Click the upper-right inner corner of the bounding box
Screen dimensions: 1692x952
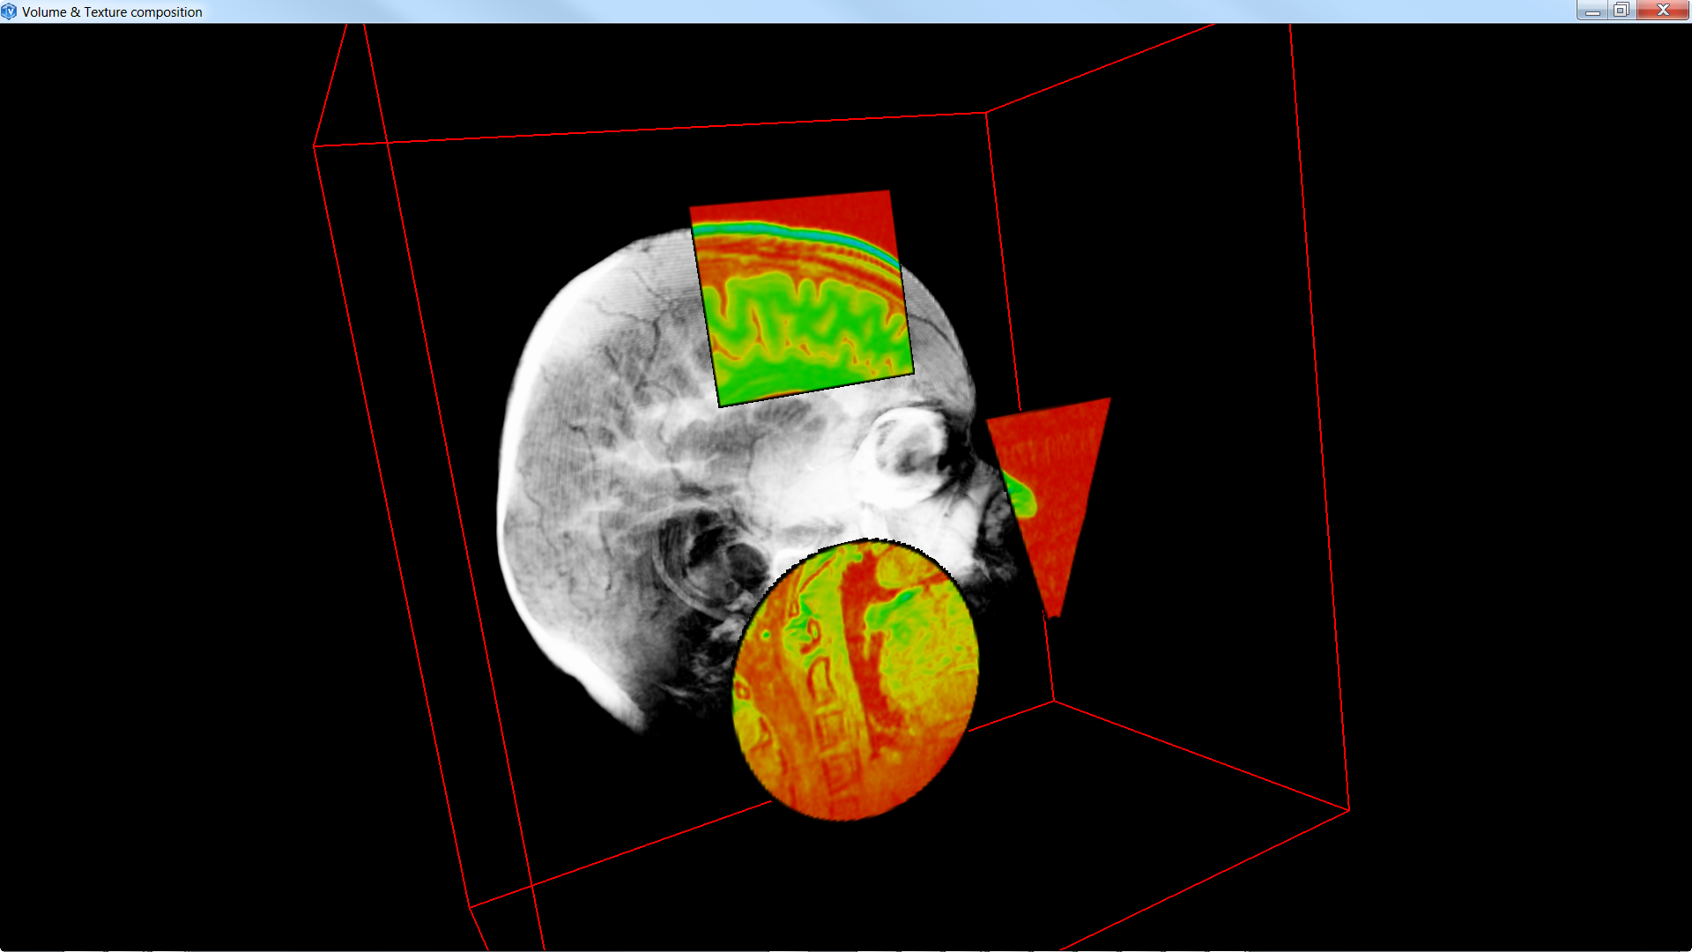click(986, 113)
